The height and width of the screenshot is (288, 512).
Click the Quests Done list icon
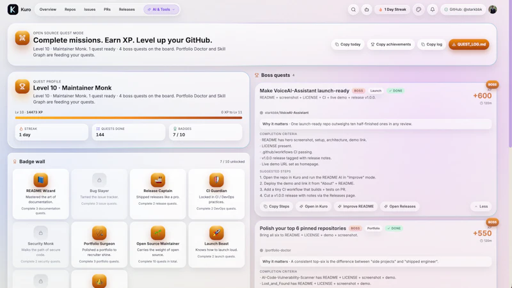point(98,129)
